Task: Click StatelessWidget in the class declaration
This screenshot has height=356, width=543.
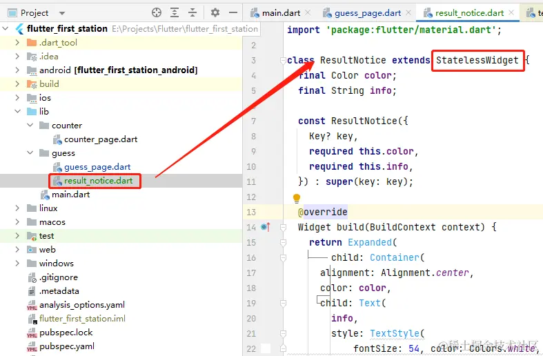Action: pyautogui.click(x=477, y=60)
